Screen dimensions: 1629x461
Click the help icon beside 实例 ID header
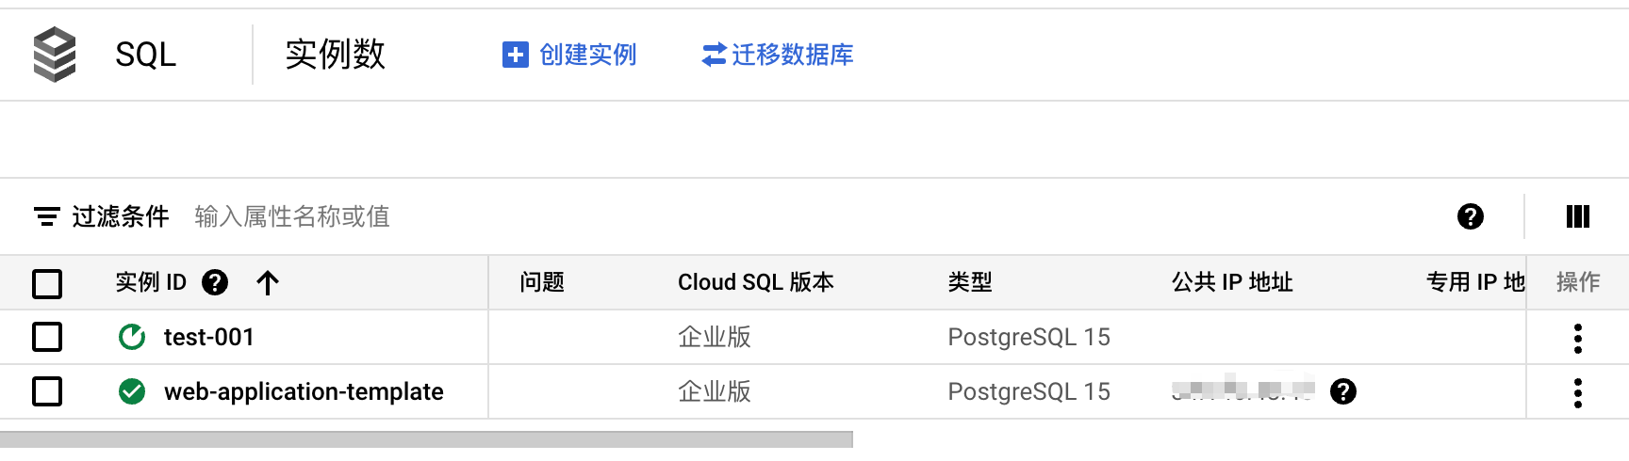click(x=215, y=282)
